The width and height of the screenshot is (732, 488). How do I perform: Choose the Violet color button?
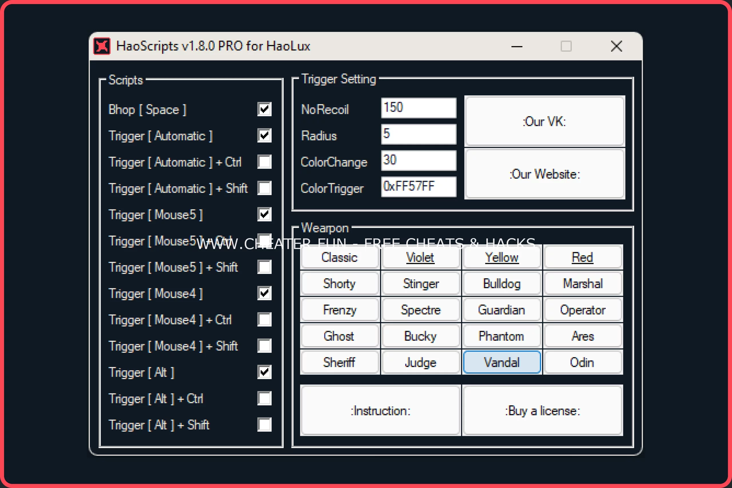pos(421,257)
